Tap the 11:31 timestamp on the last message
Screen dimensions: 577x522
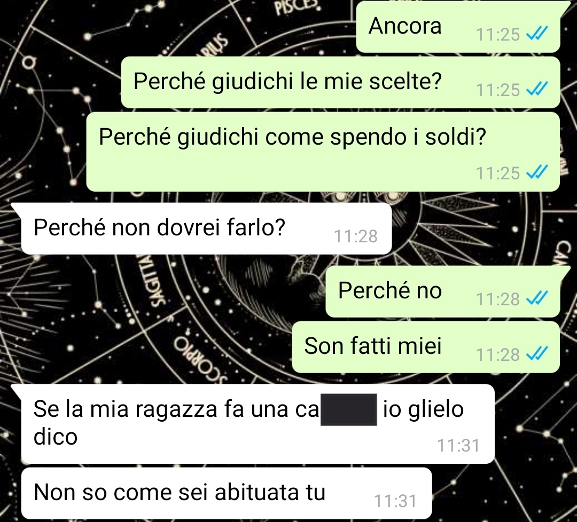point(395,501)
